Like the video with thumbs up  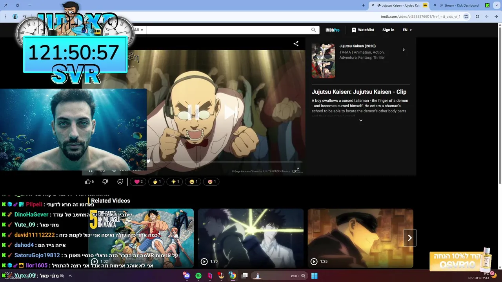pyautogui.click(x=89, y=182)
